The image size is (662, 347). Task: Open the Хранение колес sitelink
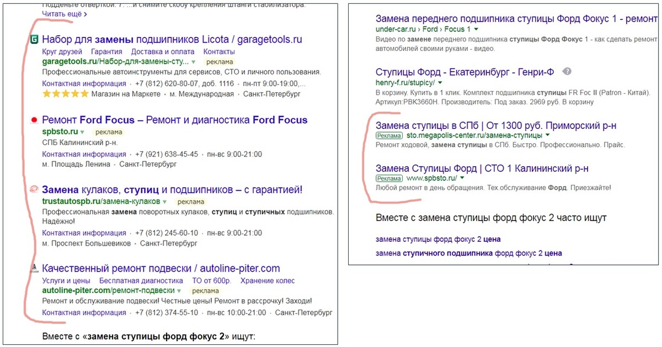pyautogui.click(x=268, y=280)
